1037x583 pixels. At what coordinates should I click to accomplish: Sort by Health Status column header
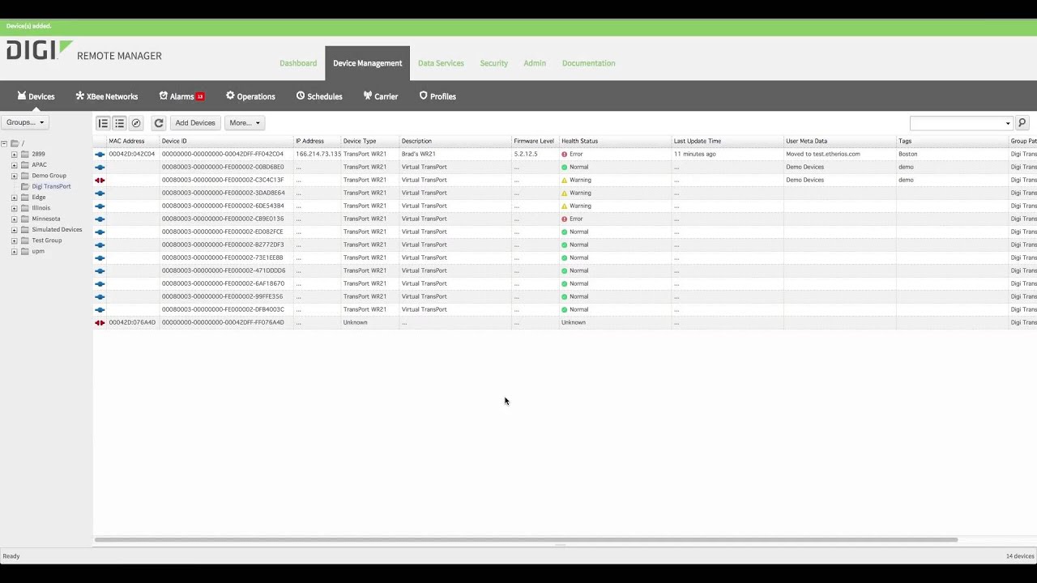pos(616,141)
